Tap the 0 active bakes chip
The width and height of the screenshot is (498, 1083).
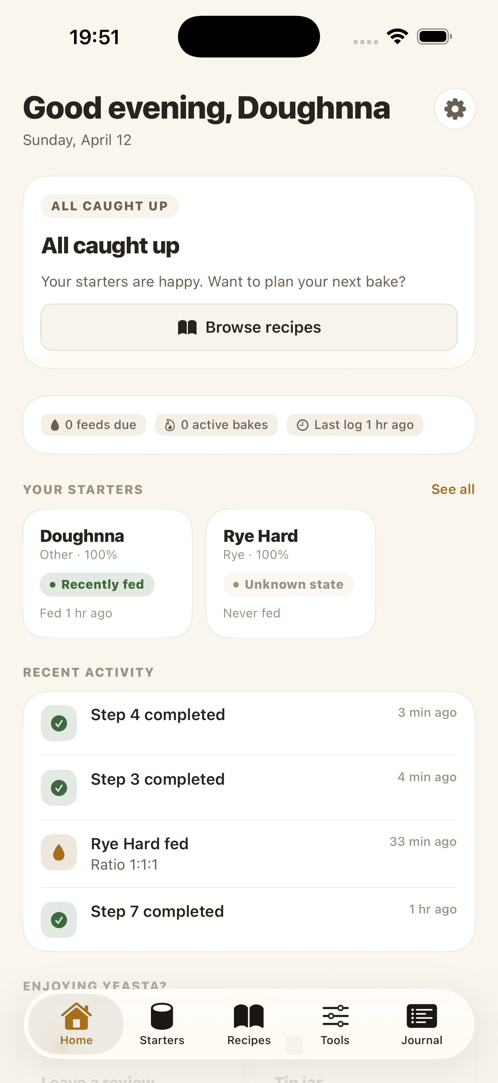click(216, 424)
